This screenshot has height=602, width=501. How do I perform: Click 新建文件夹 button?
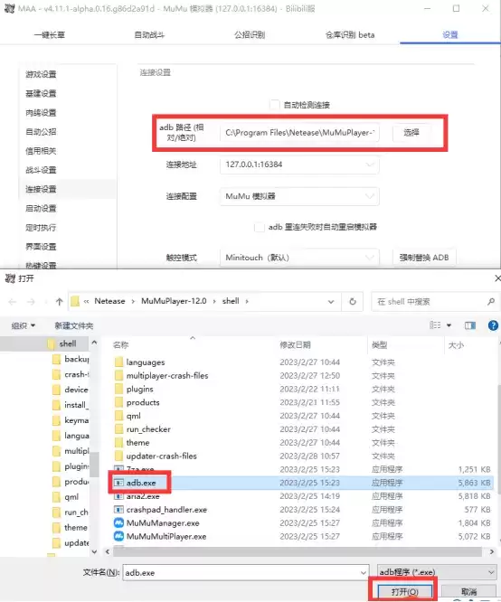click(74, 326)
